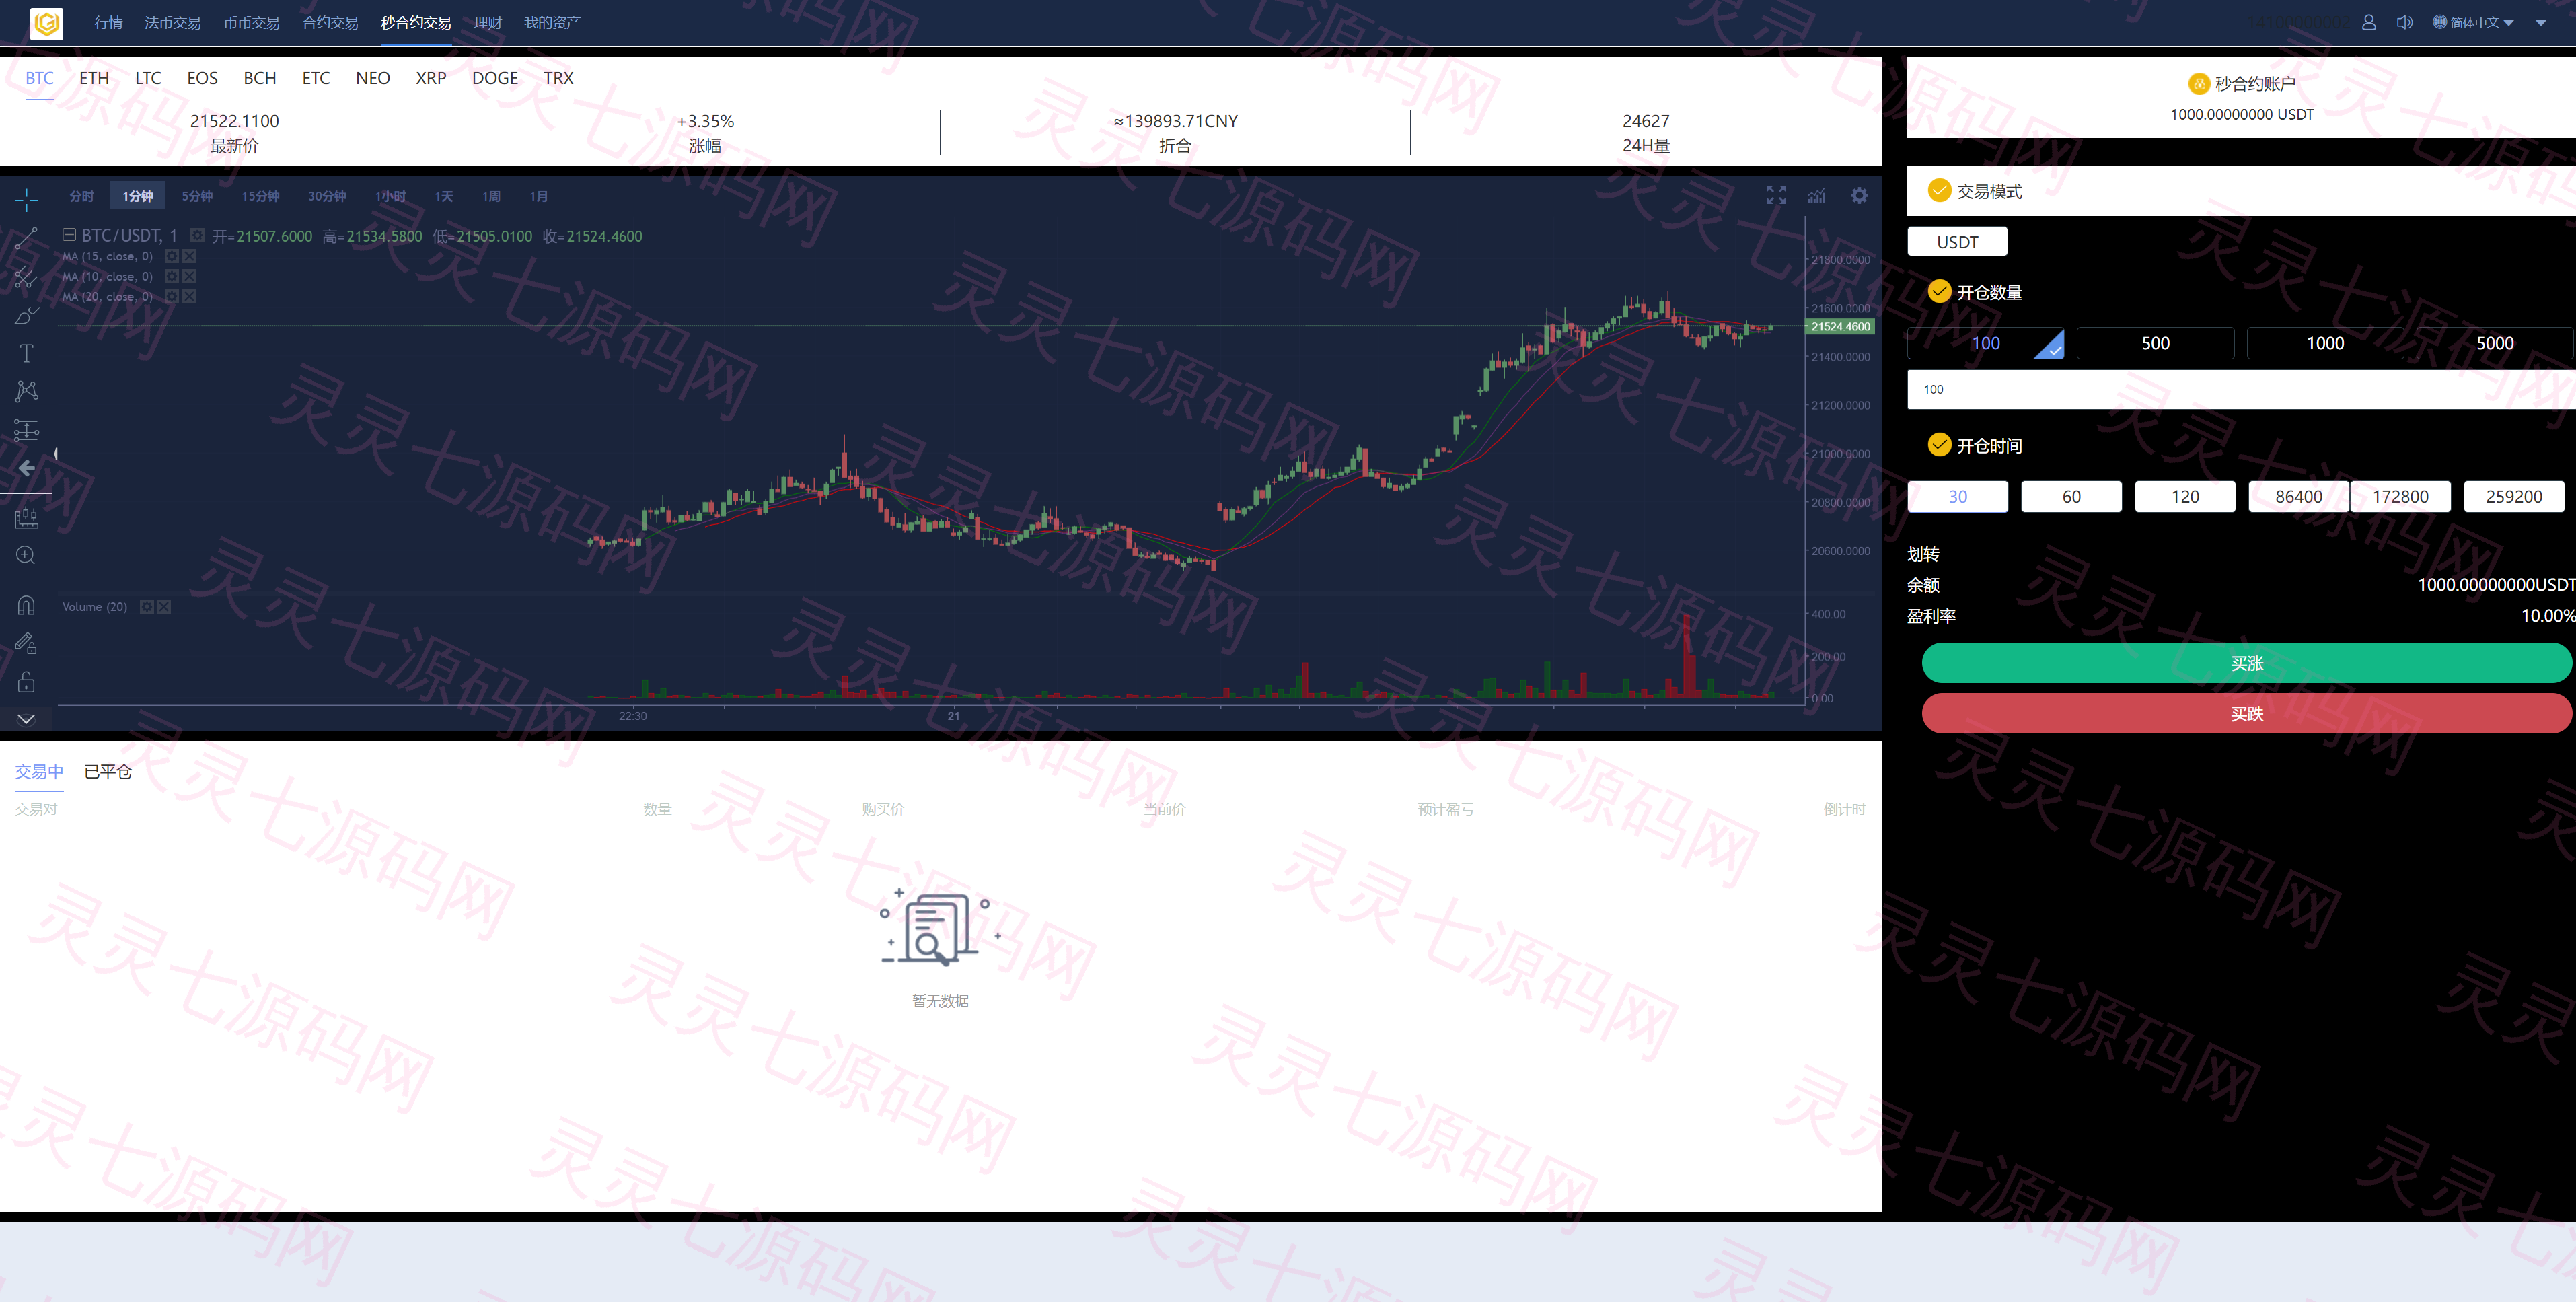Open 合约交易 menu in header
This screenshot has height=1302, width=2576.
(x=330, y=22)
